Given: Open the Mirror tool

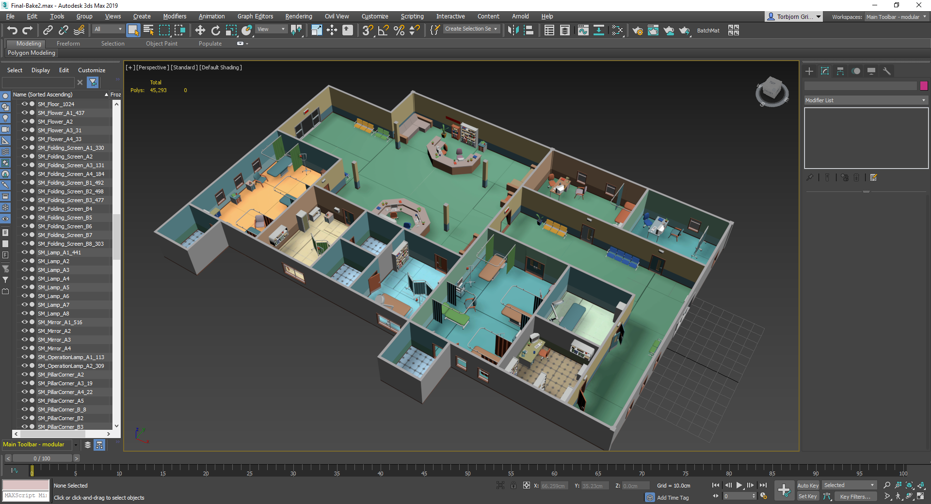Looking at the screenshot, I should 513,31.
